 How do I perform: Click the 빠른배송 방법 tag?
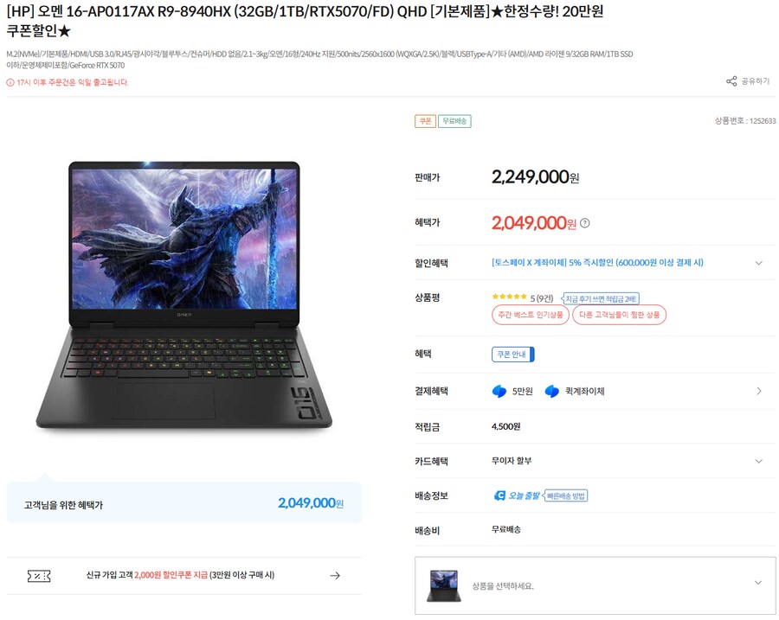pos(565,495)
